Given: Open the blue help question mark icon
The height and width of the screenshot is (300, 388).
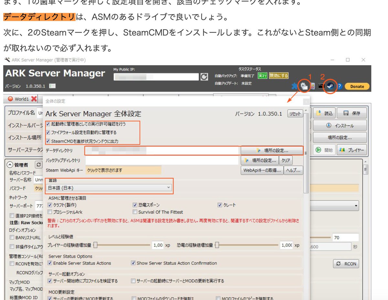Looking at the screenshot, I should tap(339, 86).
